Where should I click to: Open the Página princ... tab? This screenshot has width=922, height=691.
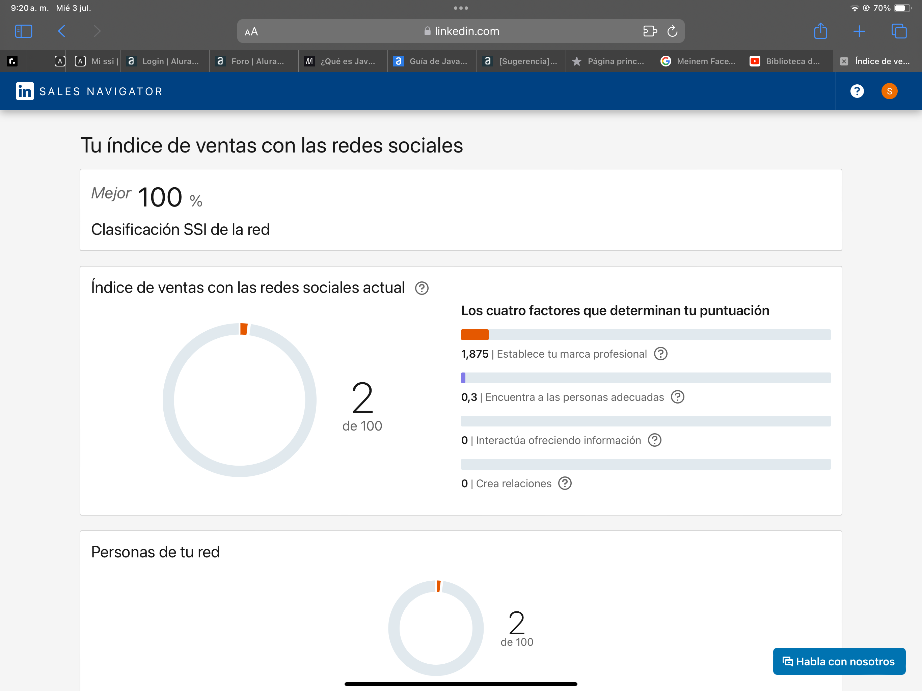point(611,61)
